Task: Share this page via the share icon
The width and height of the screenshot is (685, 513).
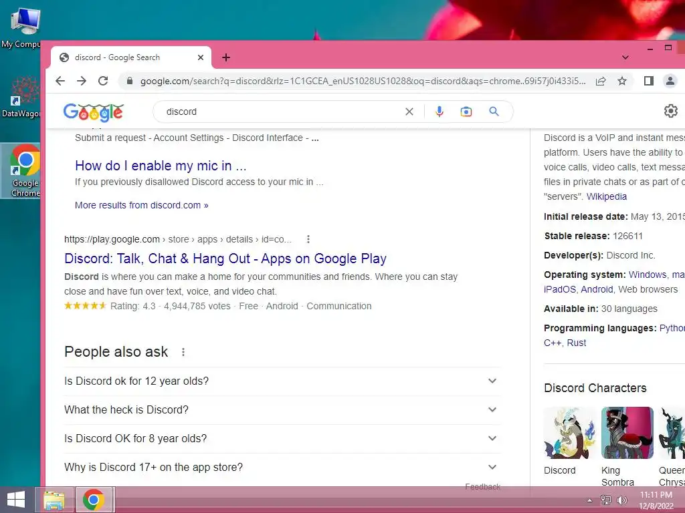Action: [601, 81]
